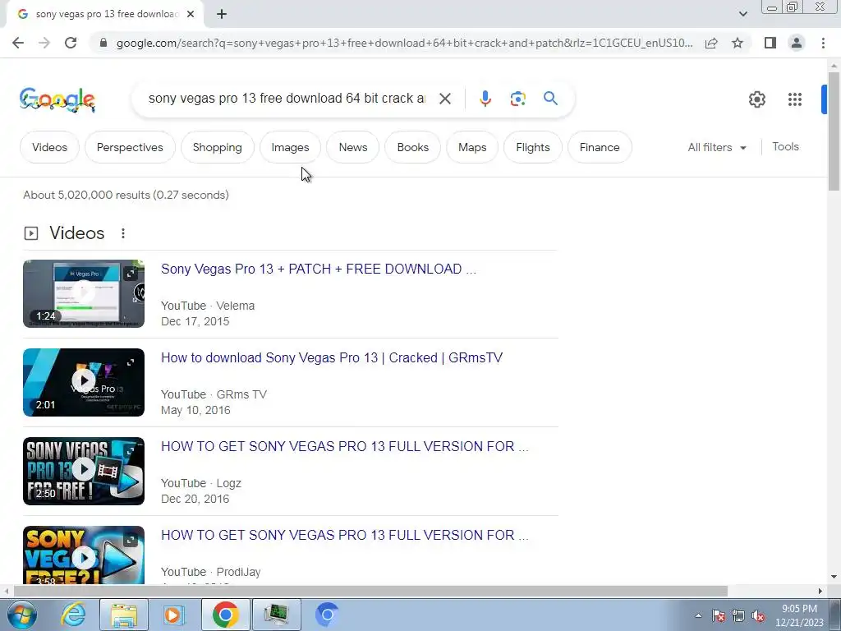Image resolution: width=841 pixels, height=631 pixels.
Task: Click the scroll down arrow
Action: (x=834, y=577)
